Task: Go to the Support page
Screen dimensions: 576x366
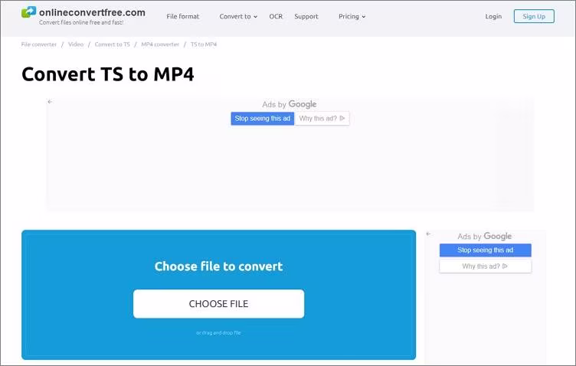Action: point(306,17)
